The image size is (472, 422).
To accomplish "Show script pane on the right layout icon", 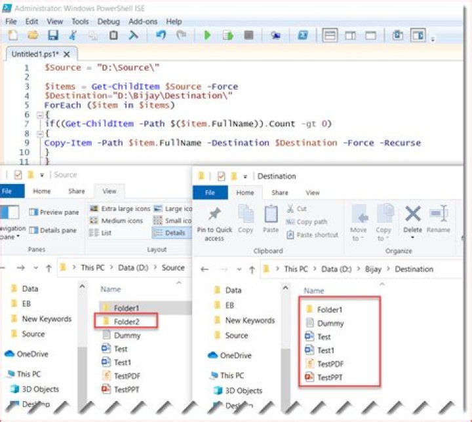I will (350, 35).
